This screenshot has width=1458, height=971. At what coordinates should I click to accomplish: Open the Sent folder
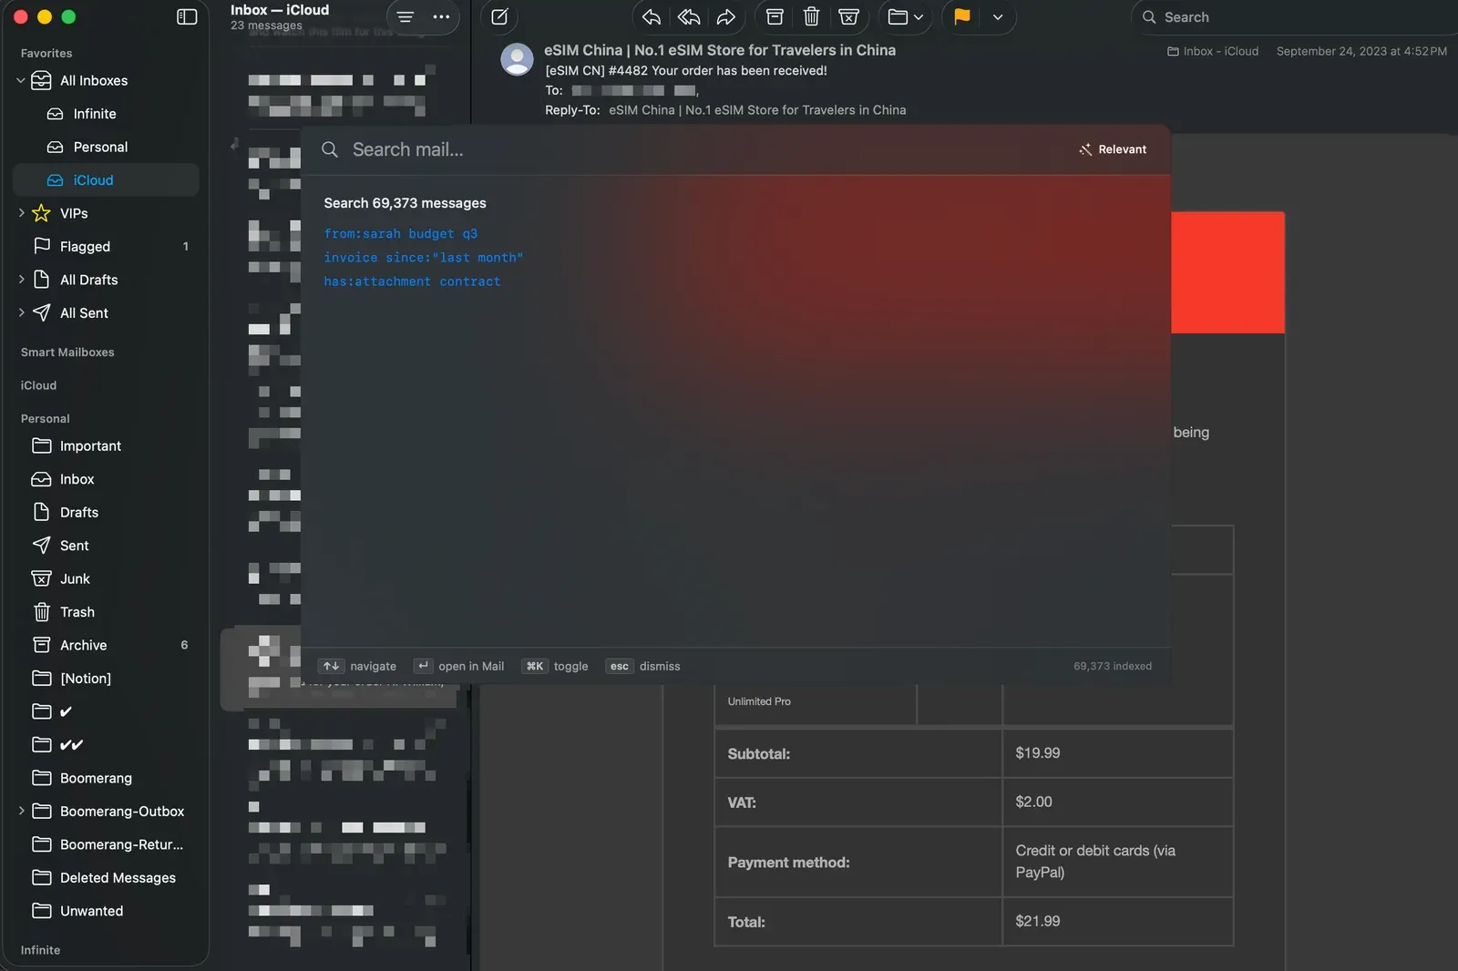tap(106, 546)
